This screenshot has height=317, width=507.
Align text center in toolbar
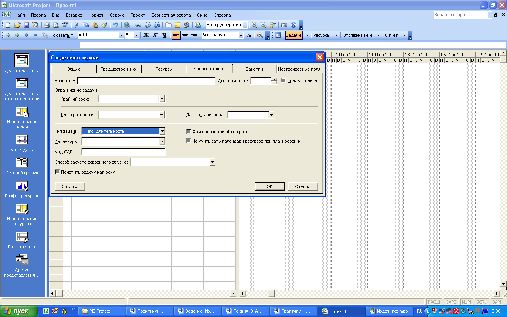click(x=185, y=35)
